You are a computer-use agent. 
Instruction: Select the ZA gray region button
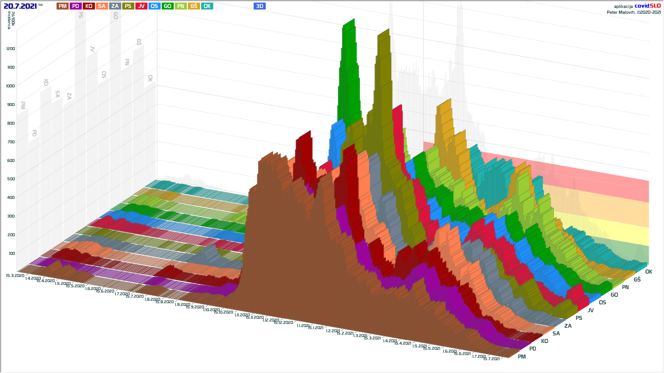115,6
